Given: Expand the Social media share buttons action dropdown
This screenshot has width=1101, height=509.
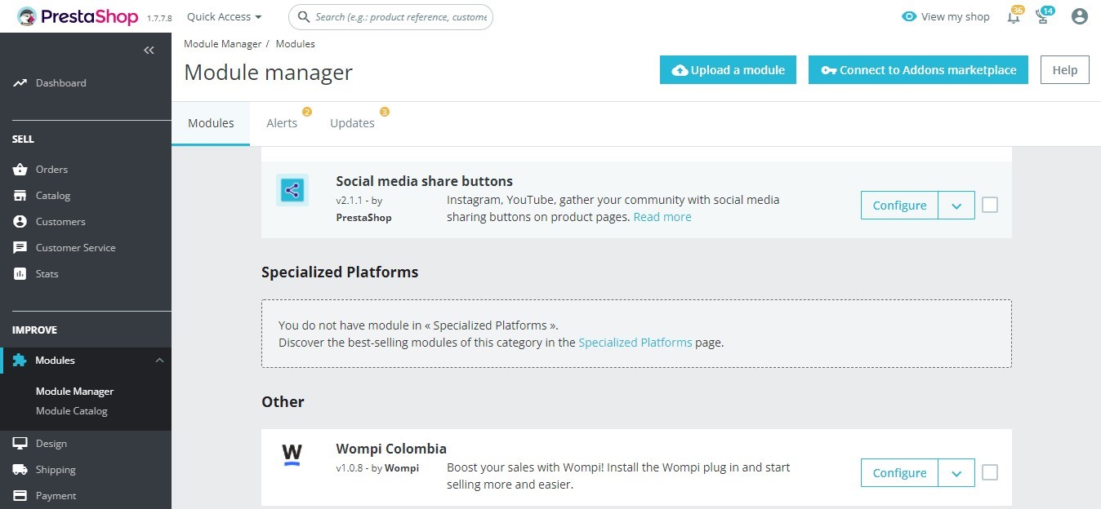Looking at the screenshot, I should 956,205.
